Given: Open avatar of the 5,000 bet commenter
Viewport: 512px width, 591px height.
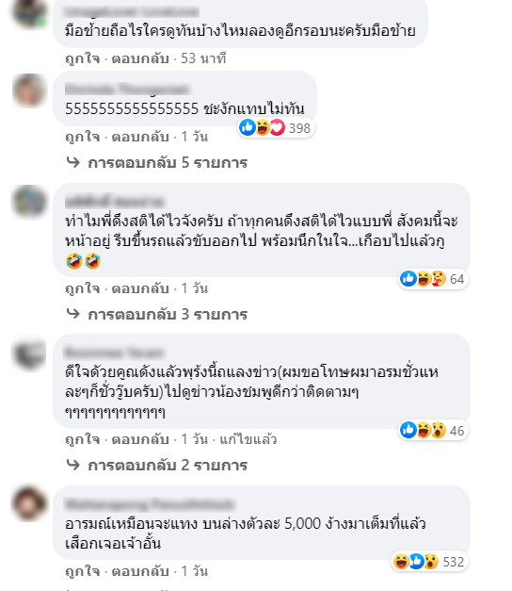Looking at the screenshot, I should (x=29, y=503).
